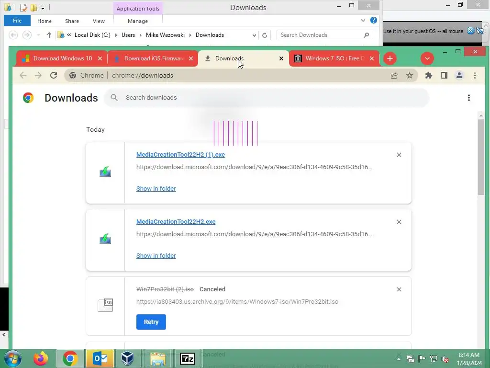
Task: Click the Chrome page vertical scrollbar thumb
Action: point(481,157)
